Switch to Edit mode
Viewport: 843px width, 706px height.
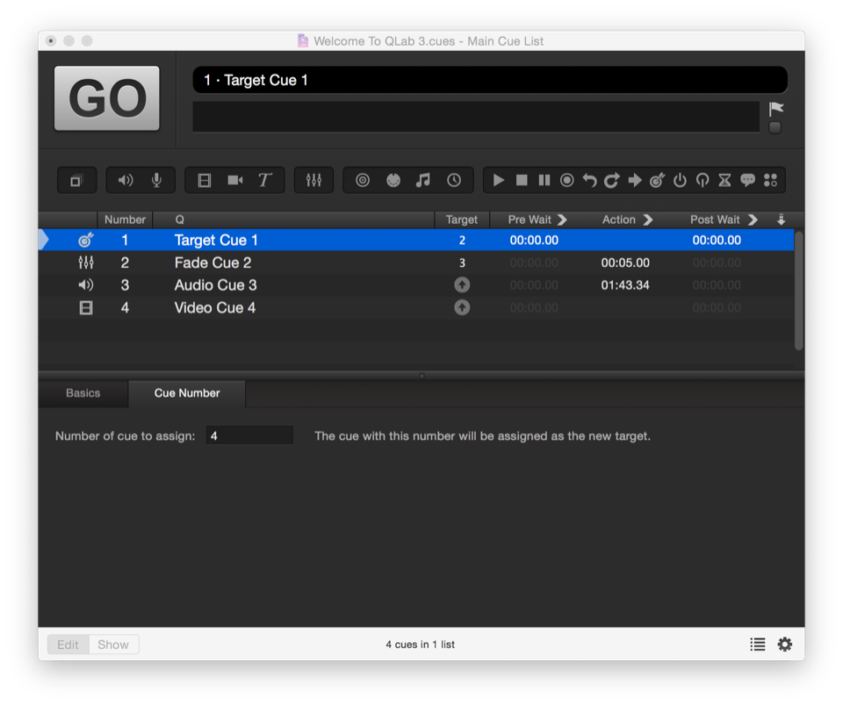68,645
